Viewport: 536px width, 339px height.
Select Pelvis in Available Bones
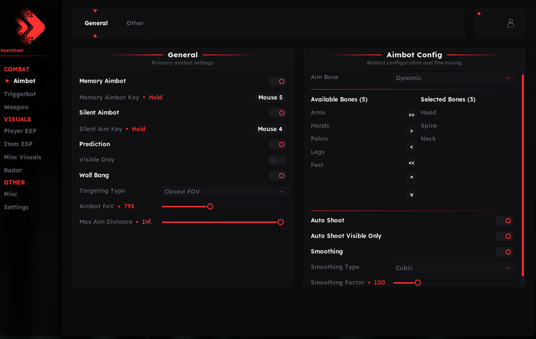click(319, 139)
